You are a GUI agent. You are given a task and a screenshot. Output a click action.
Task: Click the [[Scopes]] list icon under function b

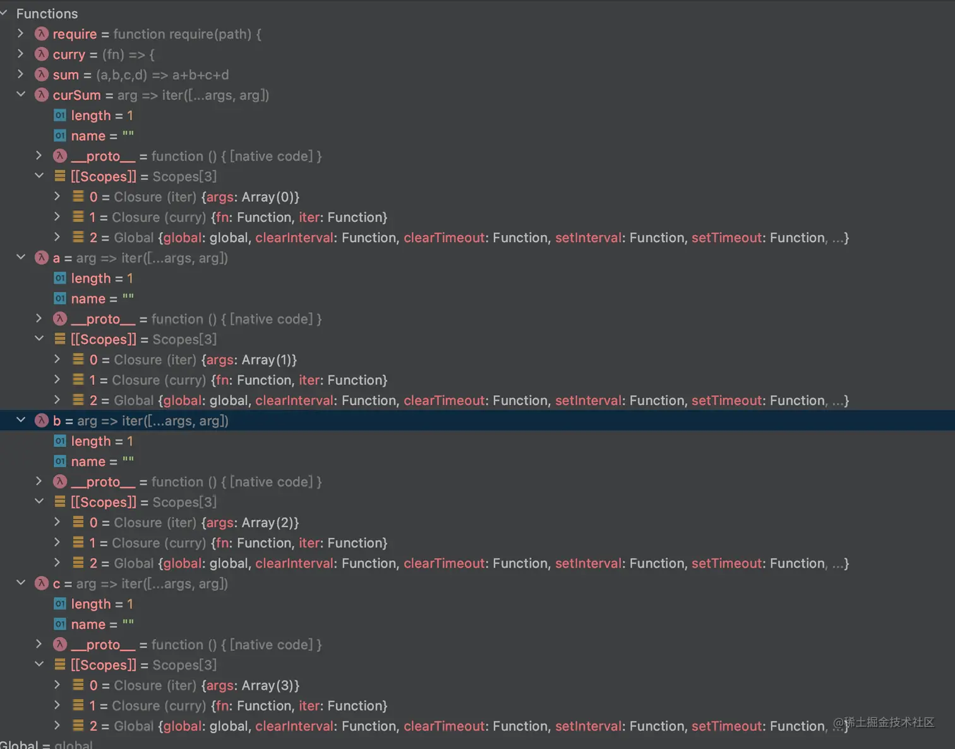pyautogui.click(x=60, y=502)
